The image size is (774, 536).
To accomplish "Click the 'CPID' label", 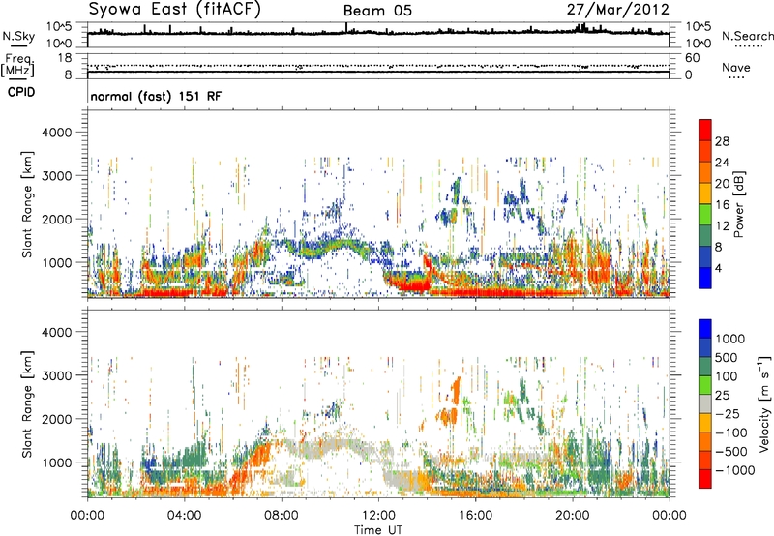I will pos(21,92).
